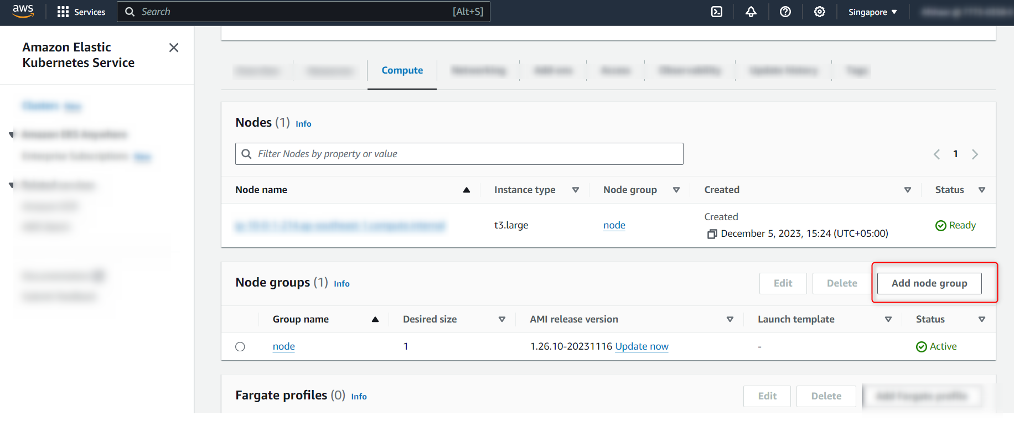This screenshot has height=421, width=1014.
Task: Open the Info link beside Fargate profiles
Action: pos(359,397)
